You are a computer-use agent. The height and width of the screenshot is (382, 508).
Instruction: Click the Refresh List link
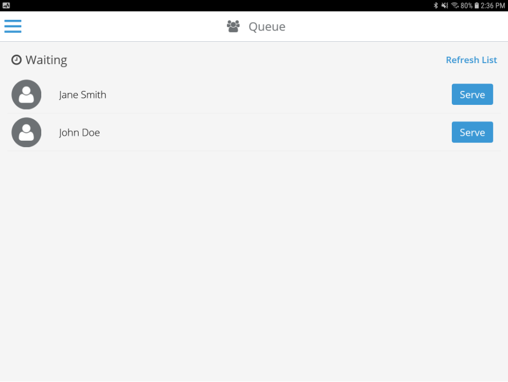[x=472, y=60]
